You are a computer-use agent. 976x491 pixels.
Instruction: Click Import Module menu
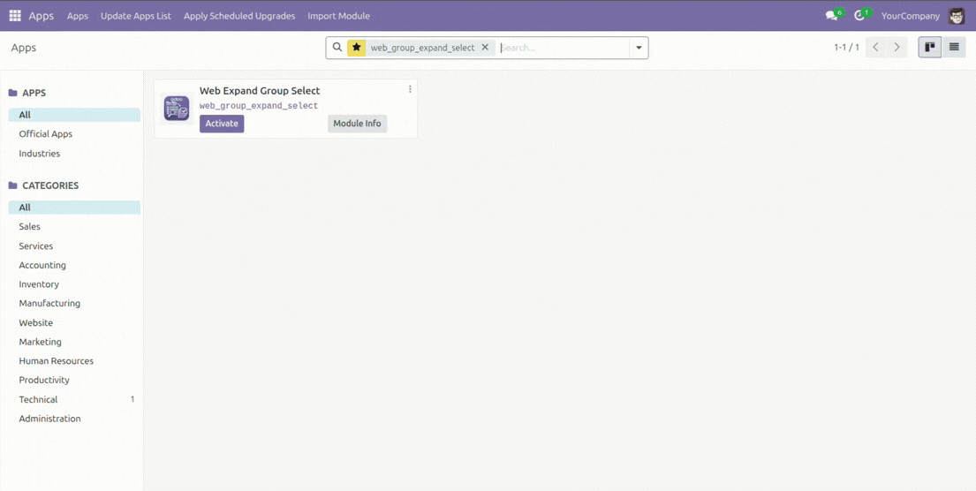338,16
